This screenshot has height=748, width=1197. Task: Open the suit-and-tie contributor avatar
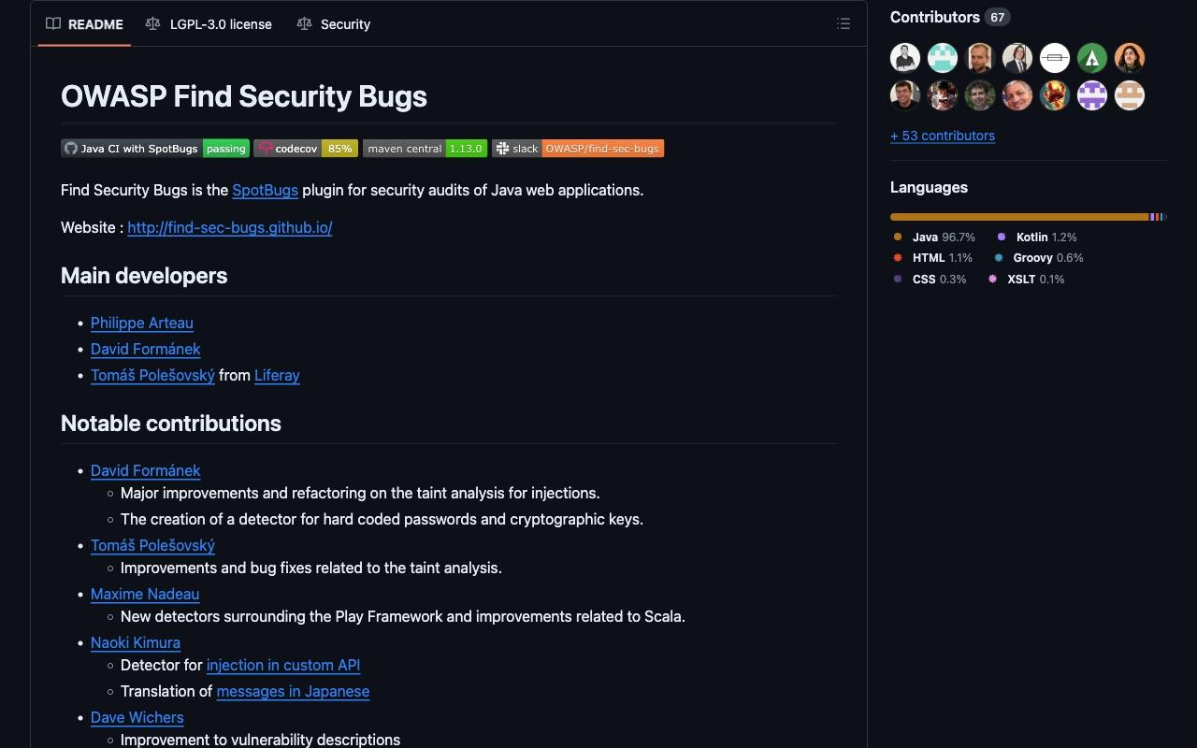pyautogui.click(x=1017, y=58)
